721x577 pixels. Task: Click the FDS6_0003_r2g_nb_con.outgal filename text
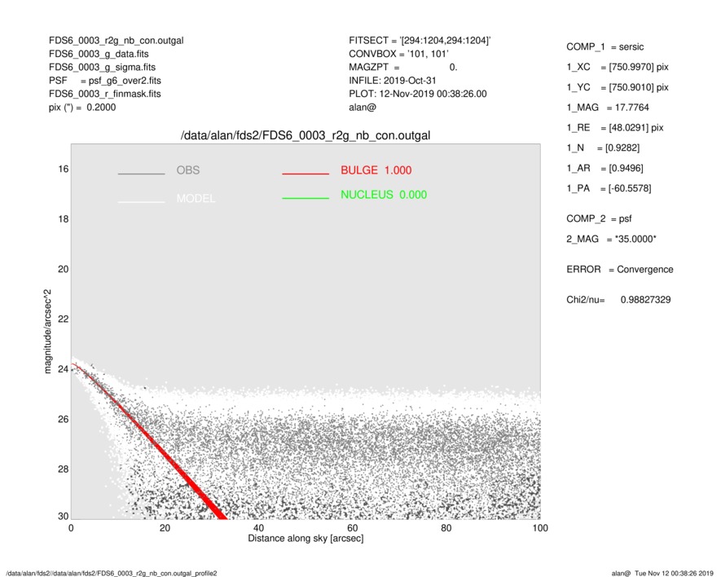tap(116, 41)
